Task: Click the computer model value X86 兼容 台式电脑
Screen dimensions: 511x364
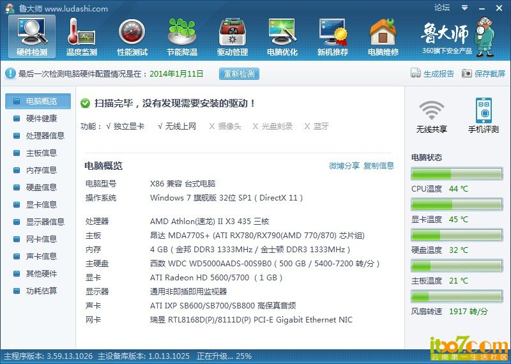Action: click(x=183, y=184)
